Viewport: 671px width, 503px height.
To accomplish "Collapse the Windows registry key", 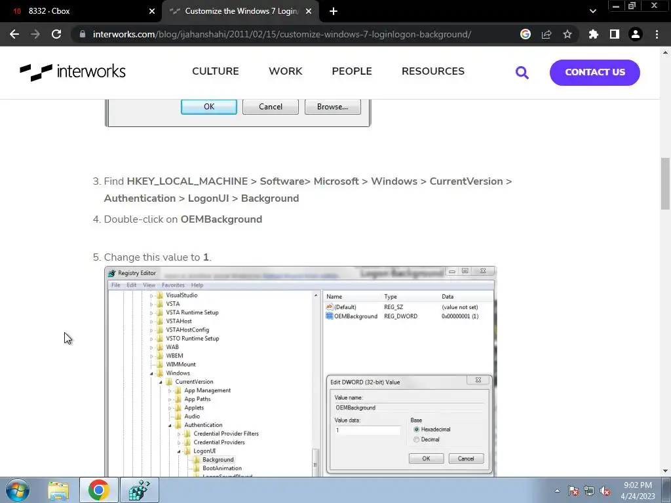I will (x=151, y=373).
